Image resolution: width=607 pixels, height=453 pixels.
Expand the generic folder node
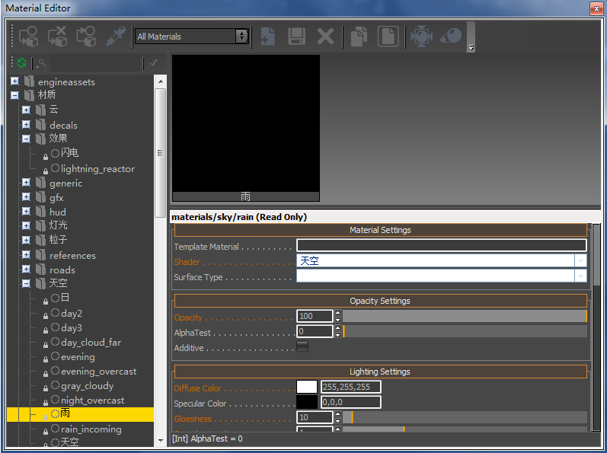pyautogui.click(x=26, y=182)
